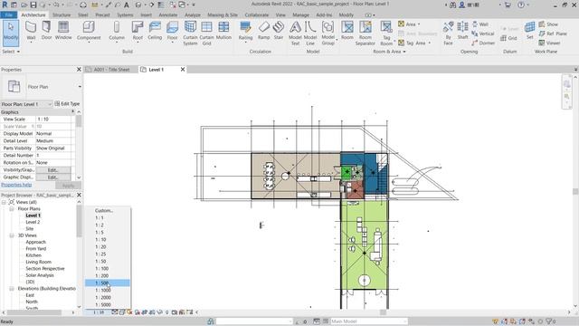Image resolution: width=579 pixels, height=326 pixels.
Task: Select the Tag Room tool
Action: pos(386,34)
